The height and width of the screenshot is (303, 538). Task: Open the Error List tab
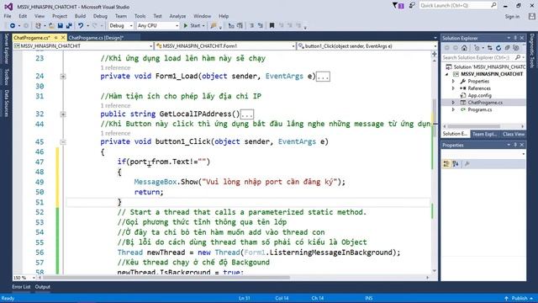click(x=21, y=287)
